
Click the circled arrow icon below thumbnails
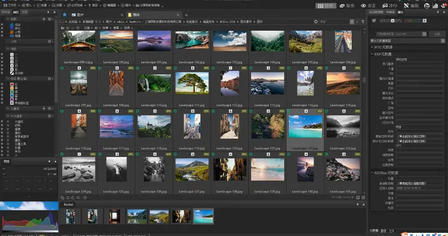coord(85,197)
